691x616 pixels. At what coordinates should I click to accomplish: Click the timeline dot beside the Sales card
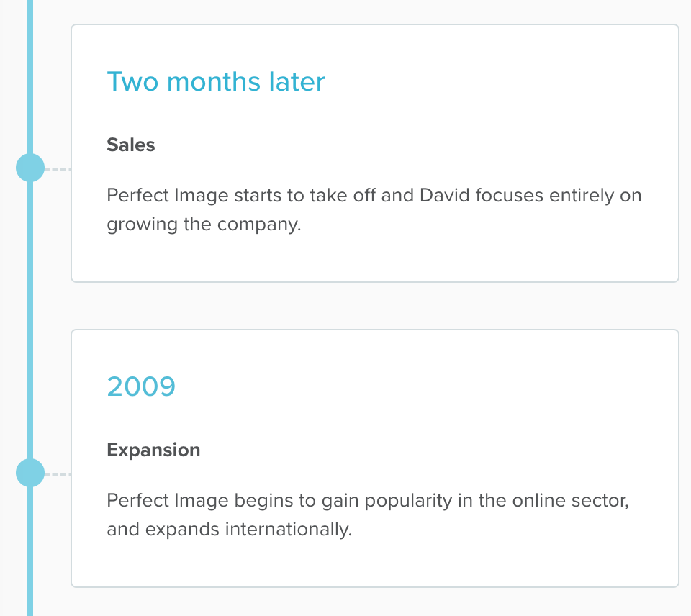tap(30, 169)
